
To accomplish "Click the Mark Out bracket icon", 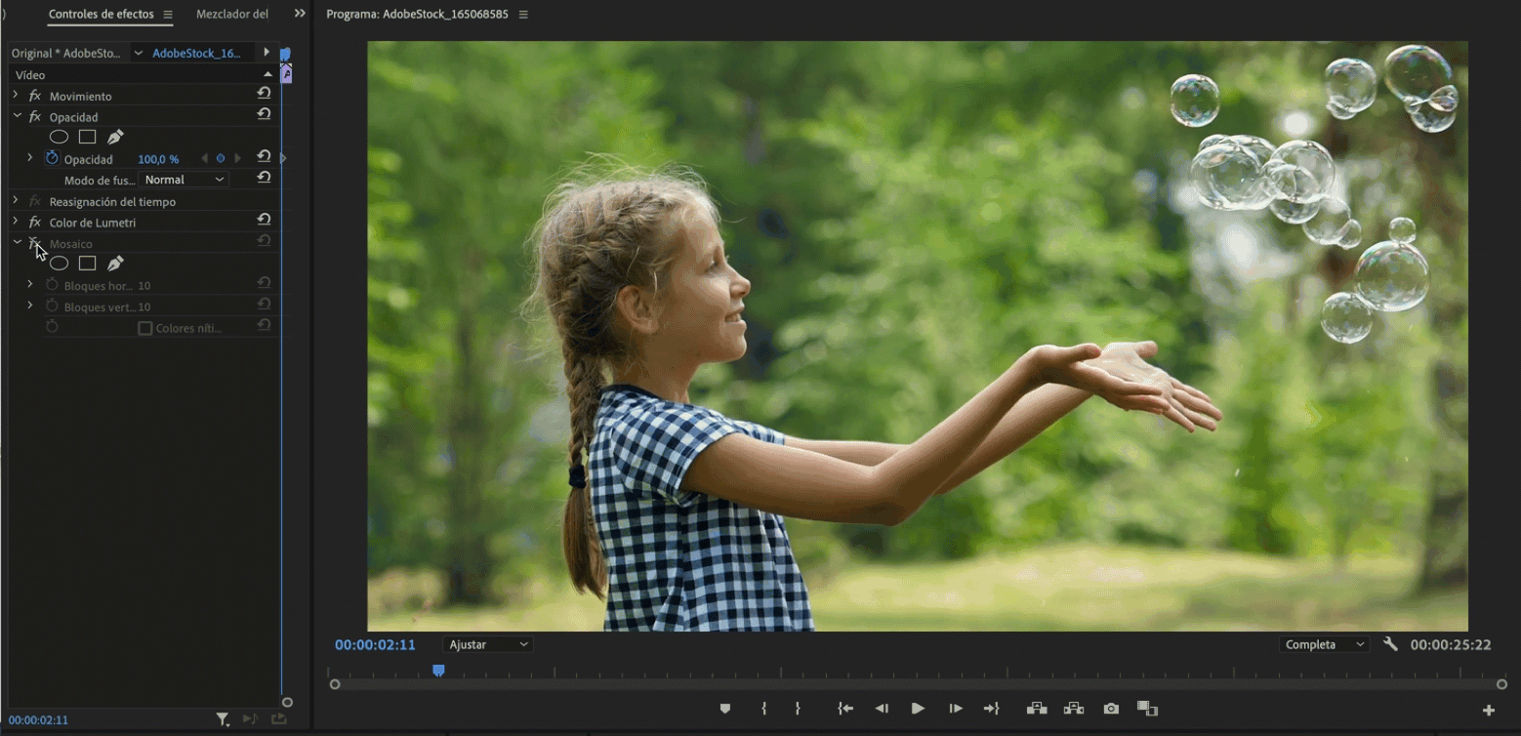I will click(798, 709).
